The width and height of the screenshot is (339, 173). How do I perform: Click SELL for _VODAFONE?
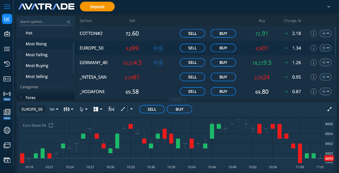[192, 91]
